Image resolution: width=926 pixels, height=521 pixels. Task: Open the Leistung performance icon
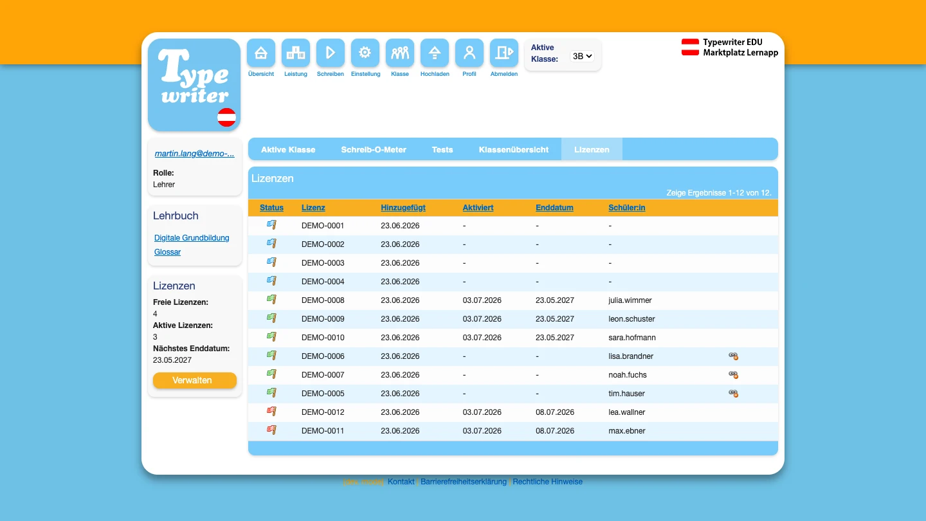click(x=296, y=53)
